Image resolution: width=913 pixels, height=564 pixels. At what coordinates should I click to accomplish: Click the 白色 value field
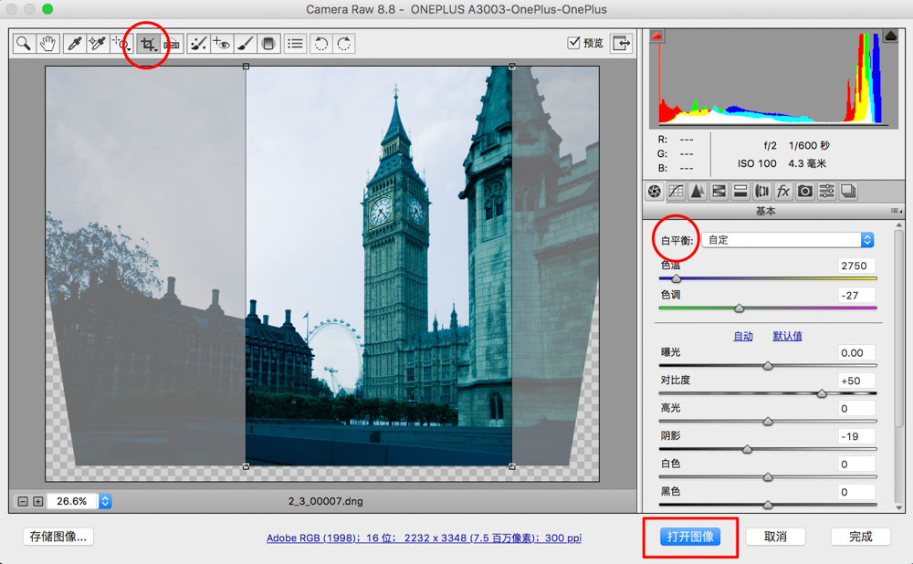pos(856,465)
